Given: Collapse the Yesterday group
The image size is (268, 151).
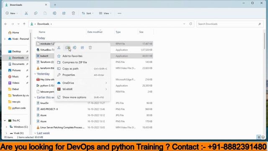Looking at the screenshot, I should pyautogui.click(x=35, y=74).
